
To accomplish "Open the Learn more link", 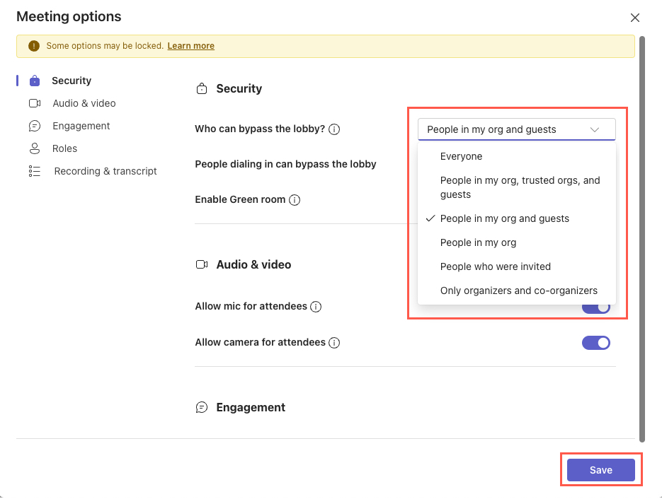I will (x=191, y=46).
